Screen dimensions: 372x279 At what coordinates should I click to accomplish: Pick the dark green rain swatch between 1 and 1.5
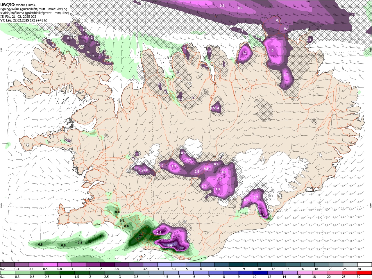pyautogui.click(x=67, y=273)
